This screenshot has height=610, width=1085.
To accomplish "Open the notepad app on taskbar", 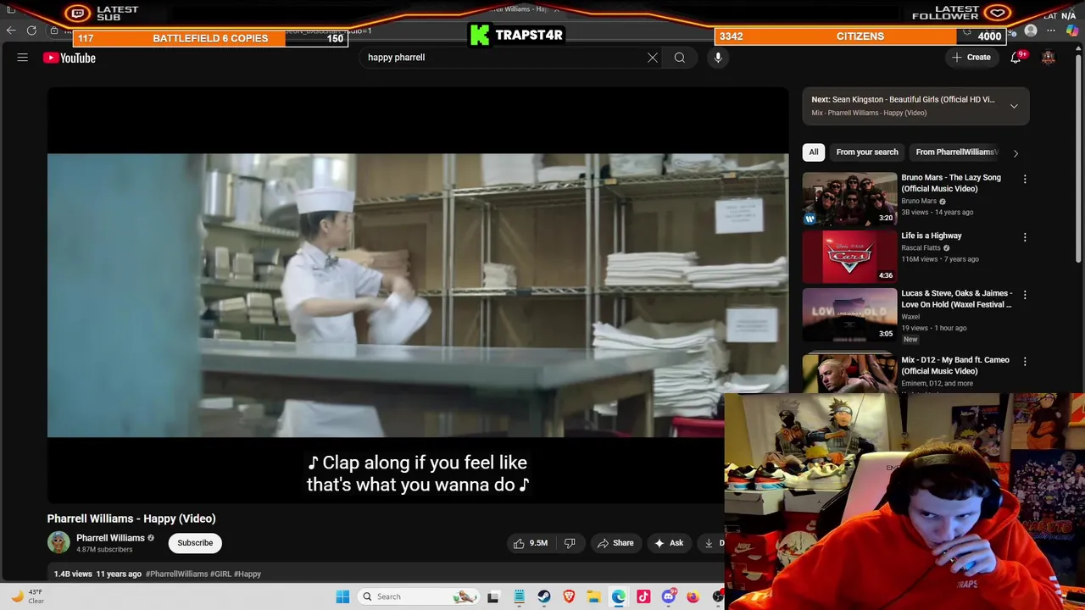I will point(519,596).
